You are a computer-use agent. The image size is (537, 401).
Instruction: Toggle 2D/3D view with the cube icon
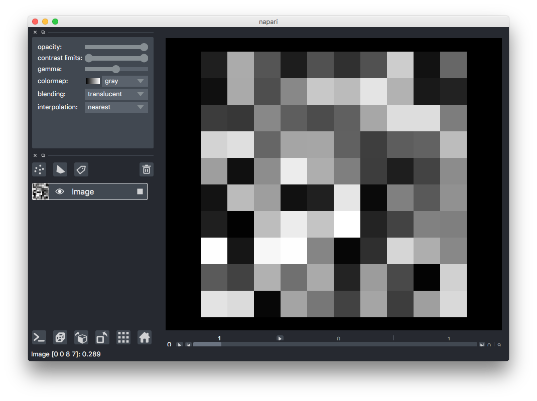60,337
